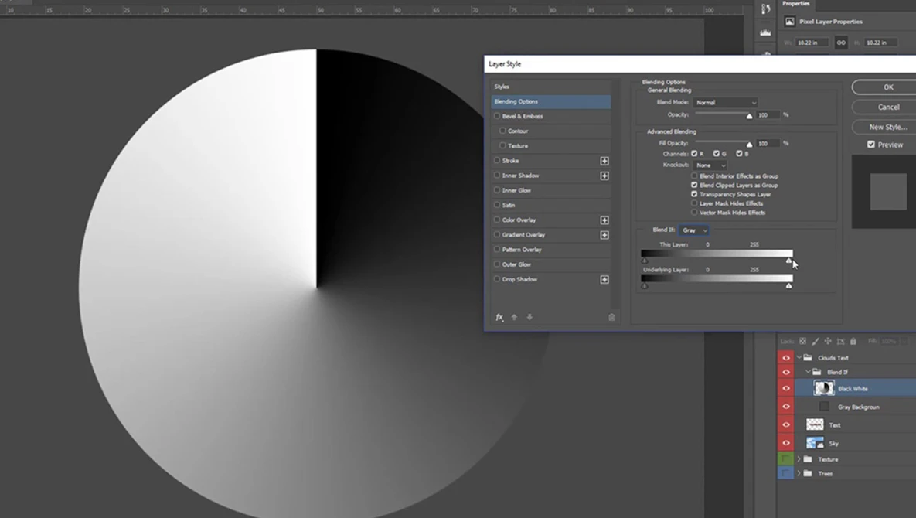Click the Fill Opacity slider handle
This screenshot has height=518, width=916.
pos(750,145)
